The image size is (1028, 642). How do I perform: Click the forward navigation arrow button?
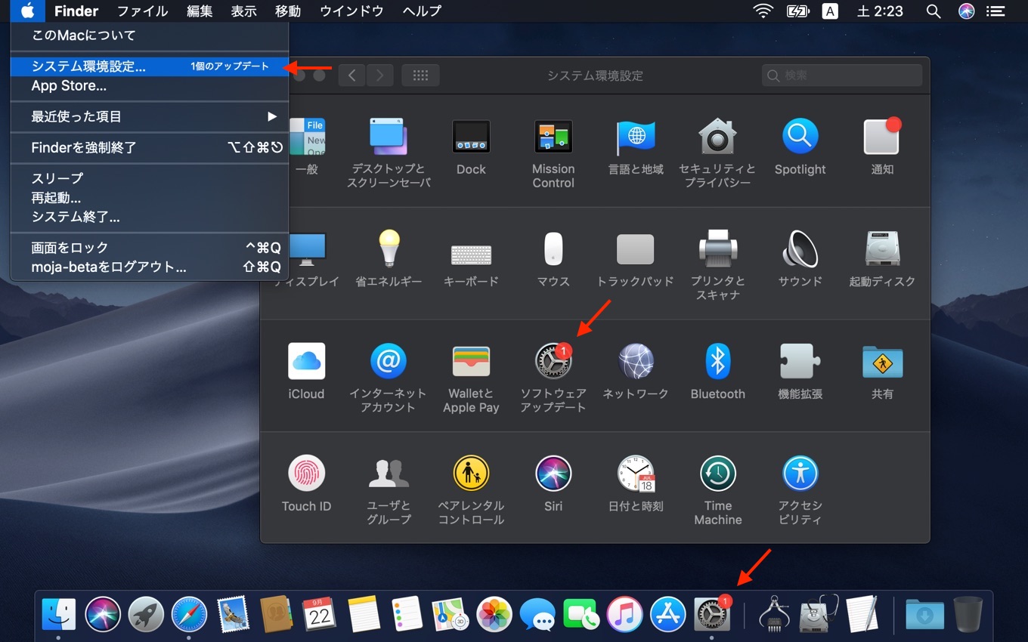[379, 76]
